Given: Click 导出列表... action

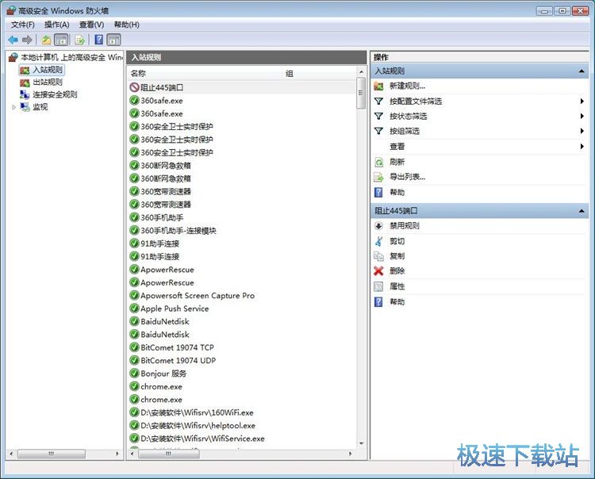Looking at the screenshot, I should [x=407, y=177].
